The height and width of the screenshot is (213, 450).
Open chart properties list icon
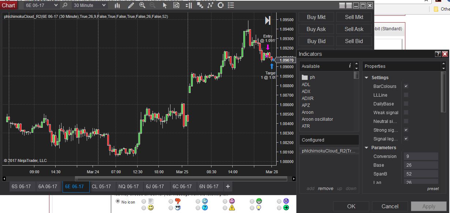coord(230,5)
